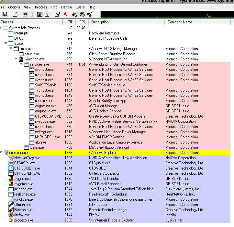Click the winlogon.exe process icon

tap(21, 59)
